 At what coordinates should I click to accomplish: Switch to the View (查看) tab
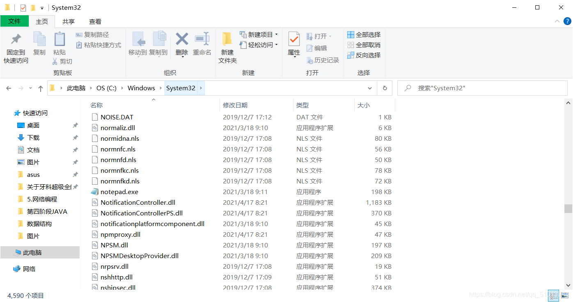95,21
